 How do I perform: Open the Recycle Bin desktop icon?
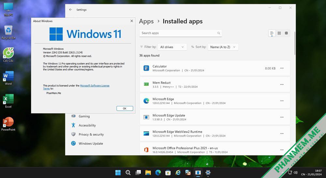[8, 32]
